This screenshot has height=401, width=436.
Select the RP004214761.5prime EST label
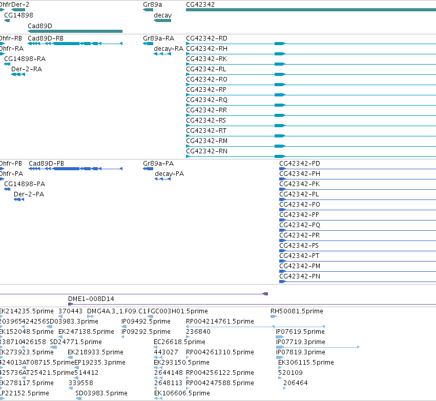(220, 322)
